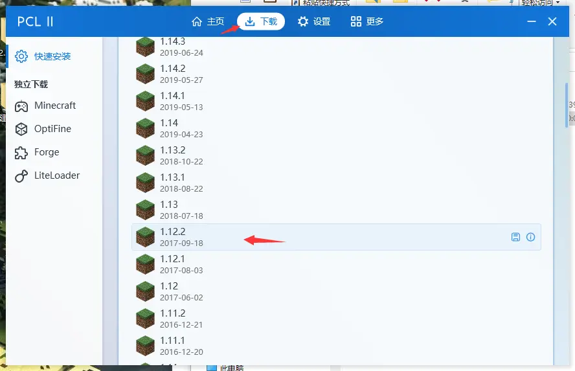
Task: Select the 下载 download tab
Action: [x=261, y=21]
